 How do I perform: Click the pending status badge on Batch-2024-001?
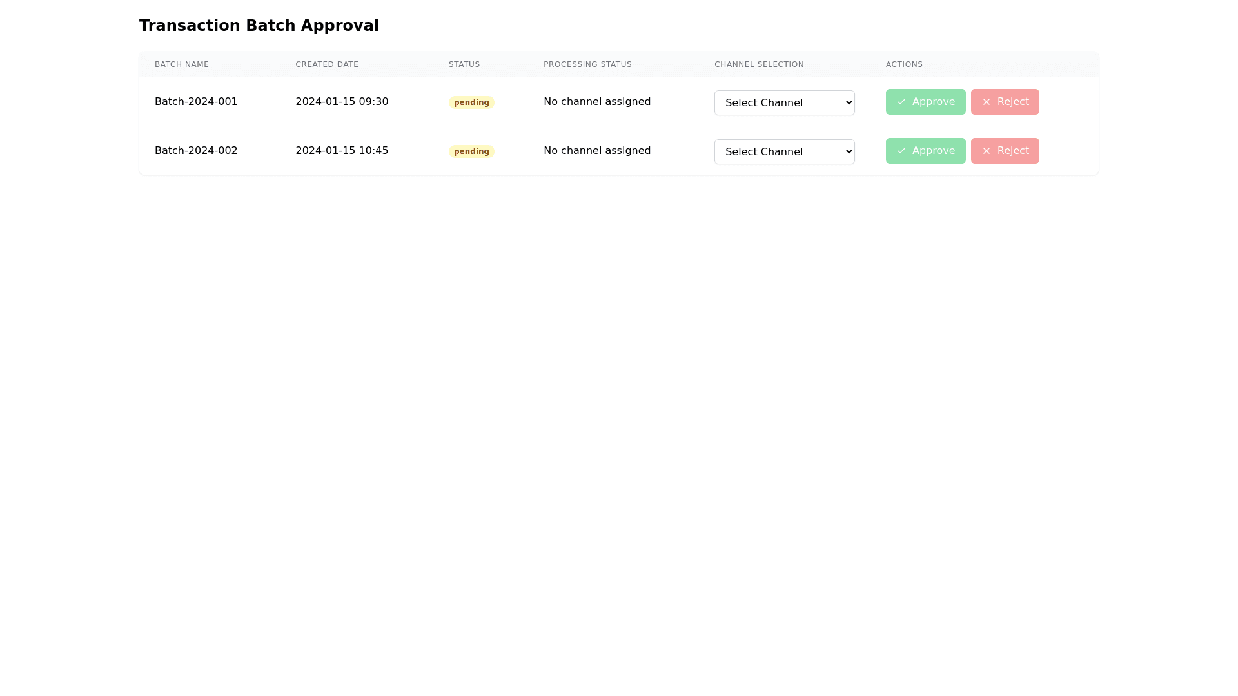(471, 102)
